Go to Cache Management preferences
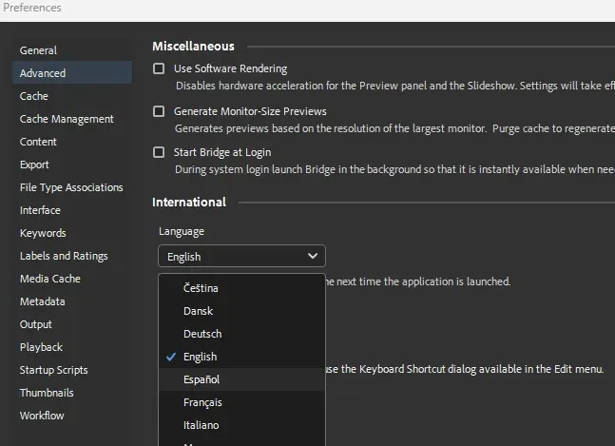Image resolution: width=615 pixels, height=446 pixels. point(72,119)
